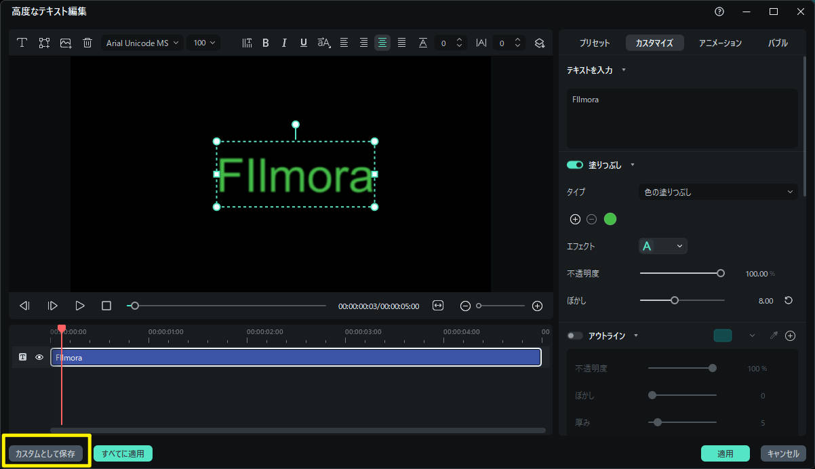Viewport: 815px width, 469px height.
Task: Click the green fill color swatch
Action: 610,219
